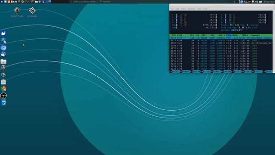The height and width of the screenshot is (155, 275).
Task: Open the file manager folder in left dock
Action: pyautogui.click(x=3, y=62)
